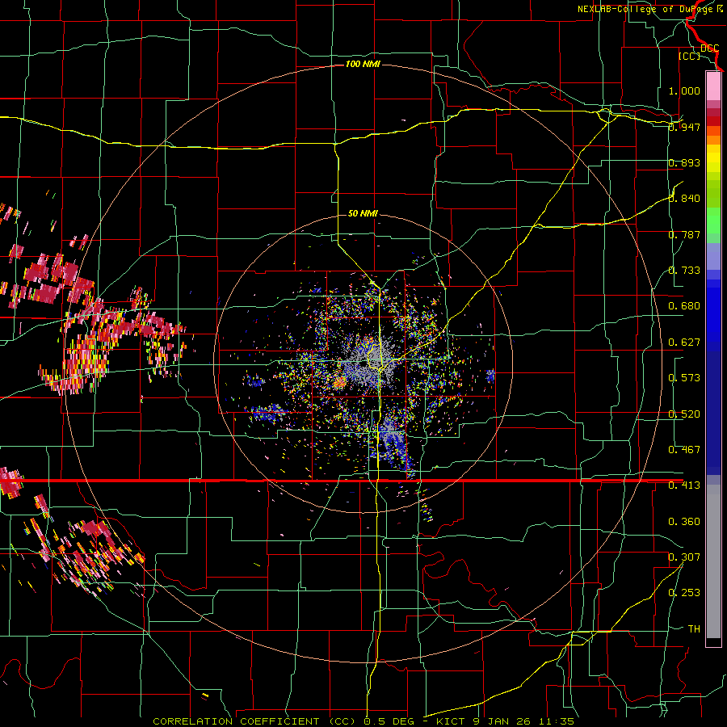
Task: Click the 0.307 value on the scale
Action: [x=684, y=557]
